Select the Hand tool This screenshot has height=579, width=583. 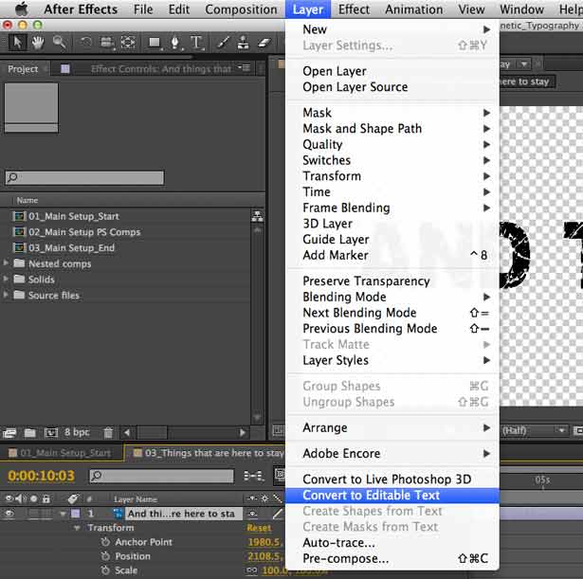tap(38, 43)
